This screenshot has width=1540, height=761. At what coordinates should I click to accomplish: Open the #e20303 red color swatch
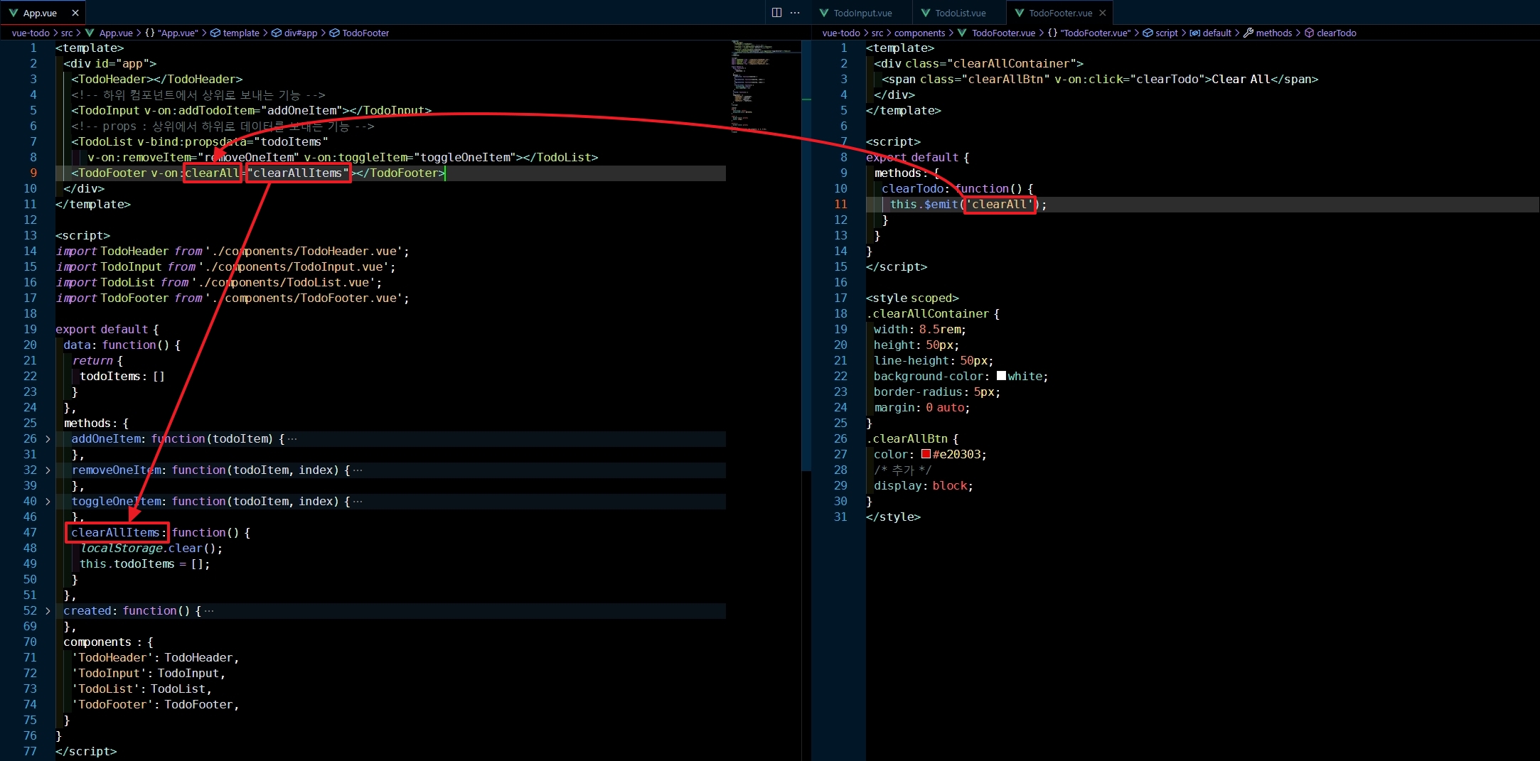926,454
